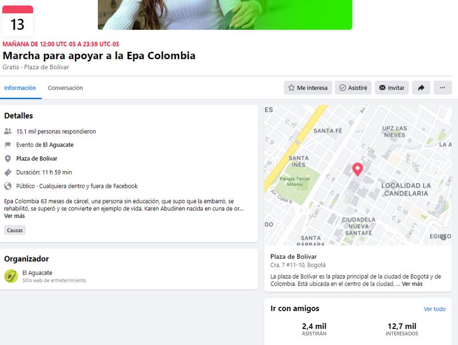Click the map info icon near EGIPTO

[x=443, y=237]
